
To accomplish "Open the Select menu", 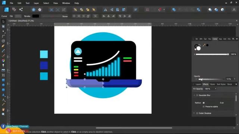I will point(46,3).
